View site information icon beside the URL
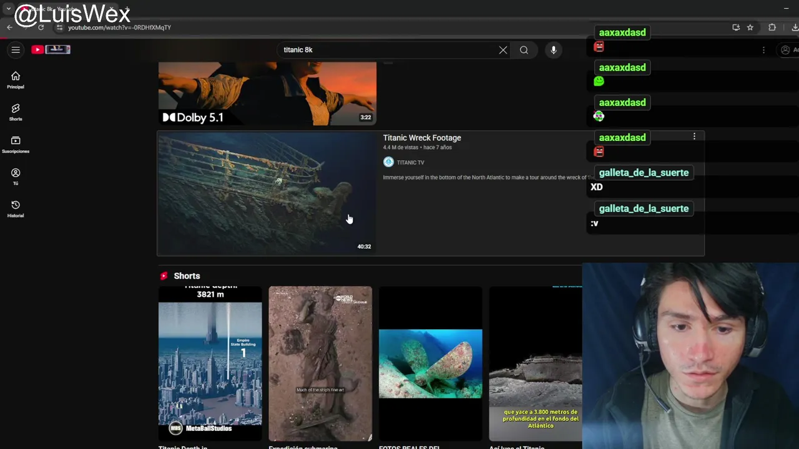The height and width of the screenshot is (449, 799). 59,27
